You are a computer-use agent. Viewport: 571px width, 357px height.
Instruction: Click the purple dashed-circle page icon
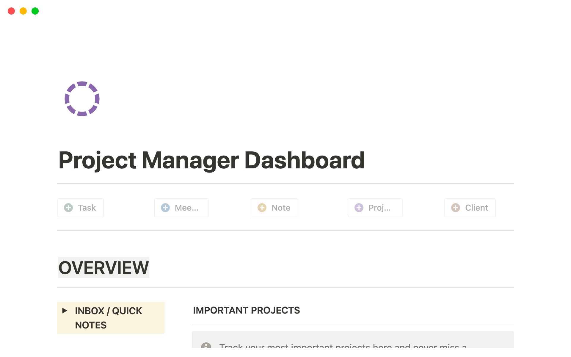click(82, 99)
